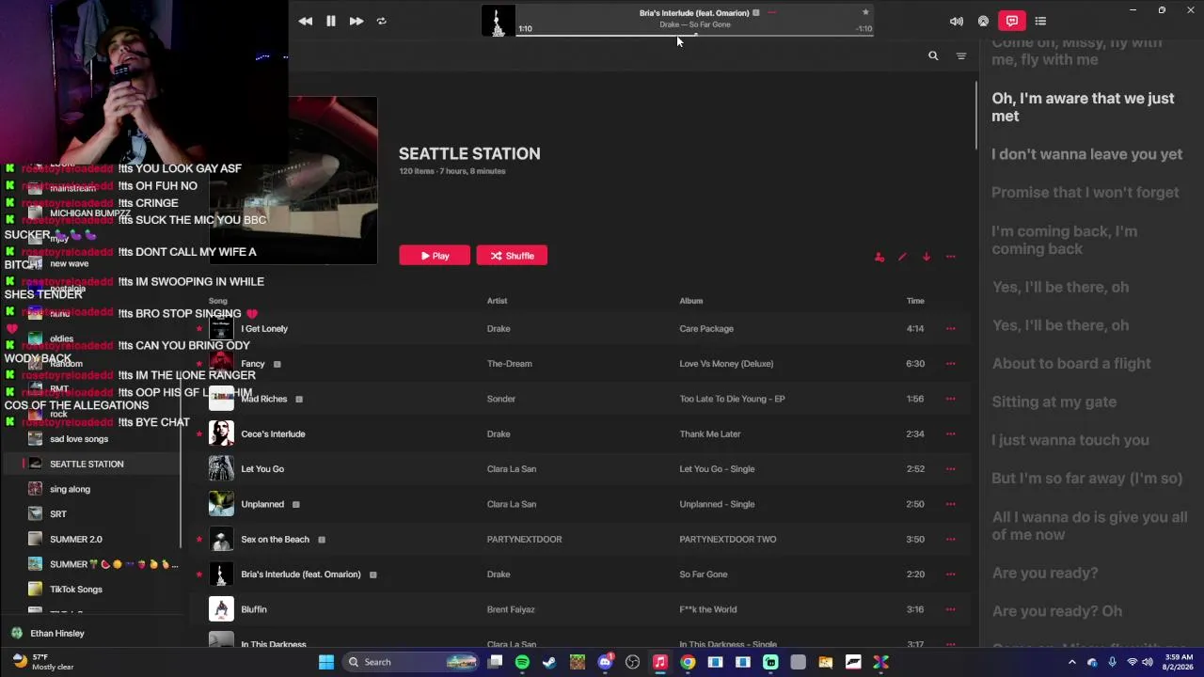Open Google Chrome from the taskbar
The width and height of the screenshot is (1204, 677).
click(x=688, y=662)
